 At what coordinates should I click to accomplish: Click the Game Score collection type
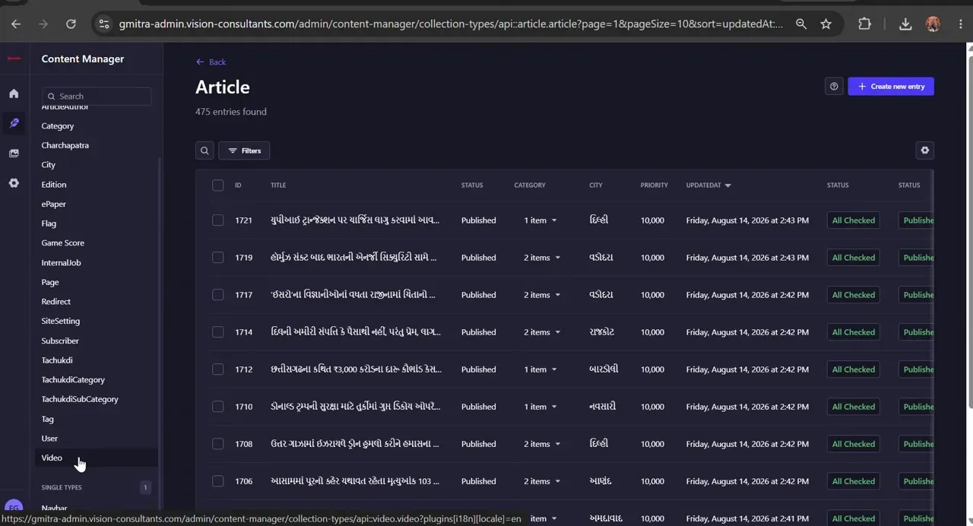pyautogui.click(x=63, y=243)
